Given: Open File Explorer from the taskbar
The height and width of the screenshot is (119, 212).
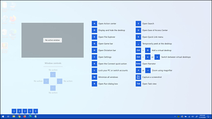Looking at the screenshot, I should 14,116.
